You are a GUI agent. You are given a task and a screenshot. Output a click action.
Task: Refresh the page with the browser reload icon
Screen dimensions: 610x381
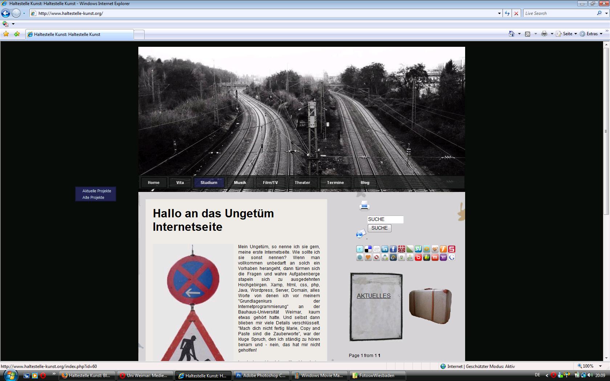click(x=507, y=13)
